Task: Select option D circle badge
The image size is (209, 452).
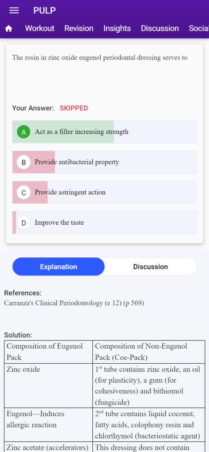Action: (x=24, y=223)
